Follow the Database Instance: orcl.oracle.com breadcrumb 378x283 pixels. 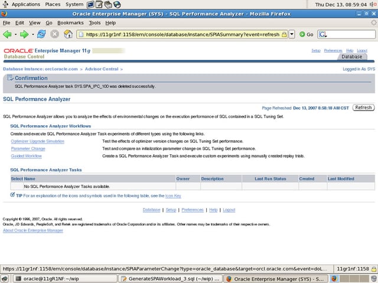coord(40,69)
